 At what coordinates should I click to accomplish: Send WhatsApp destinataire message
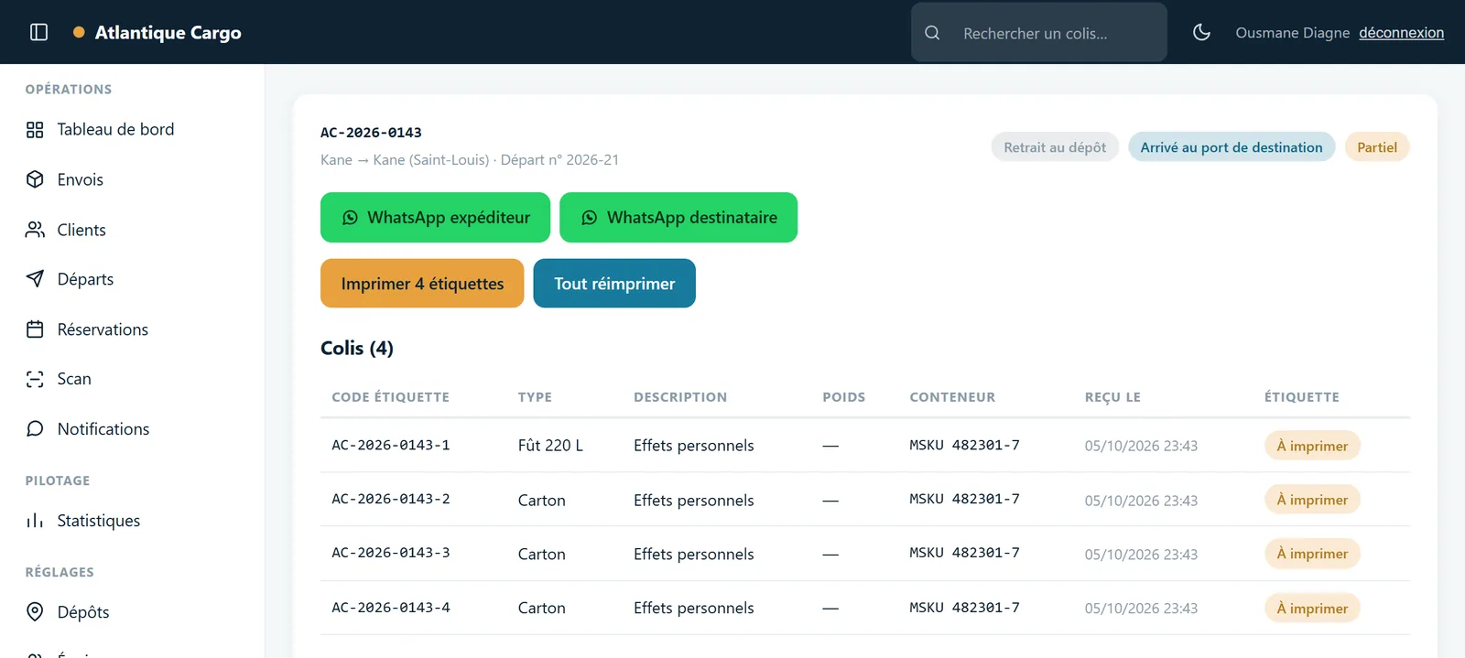coord(678,218)
